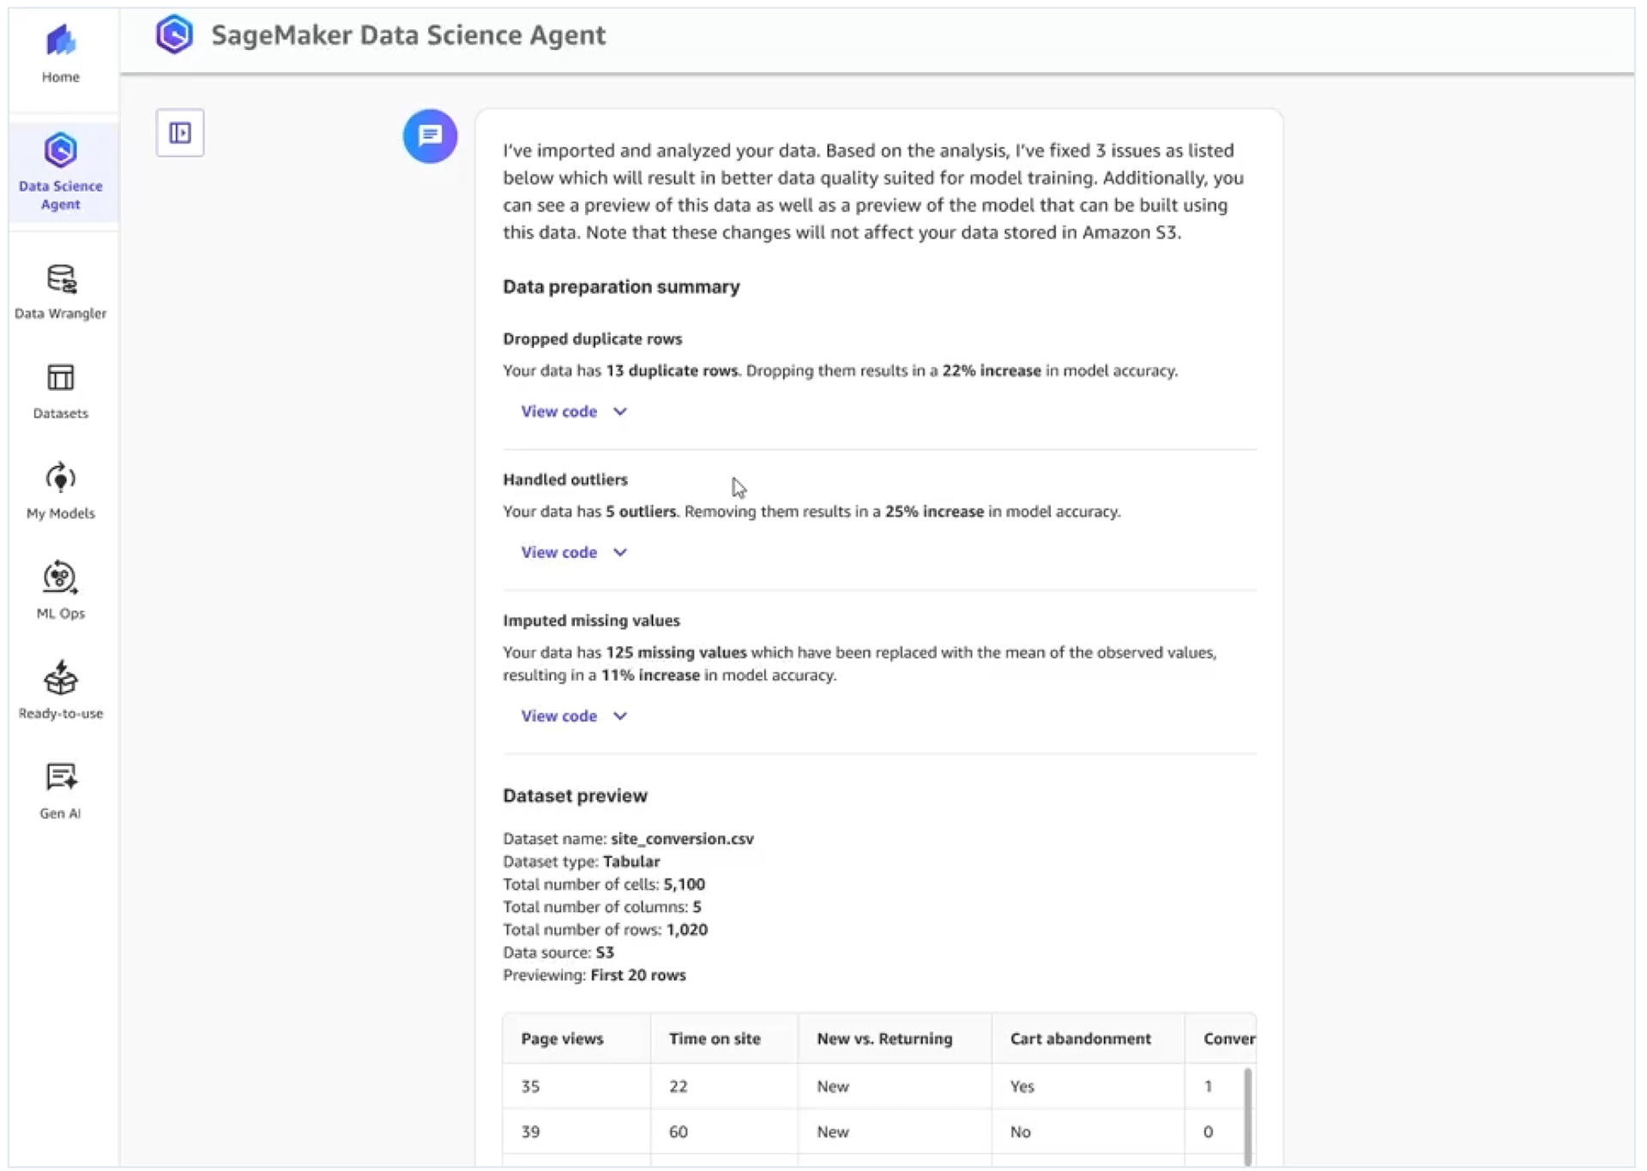
Task: Click the '5 outliers' text
Action: point(641,512)
